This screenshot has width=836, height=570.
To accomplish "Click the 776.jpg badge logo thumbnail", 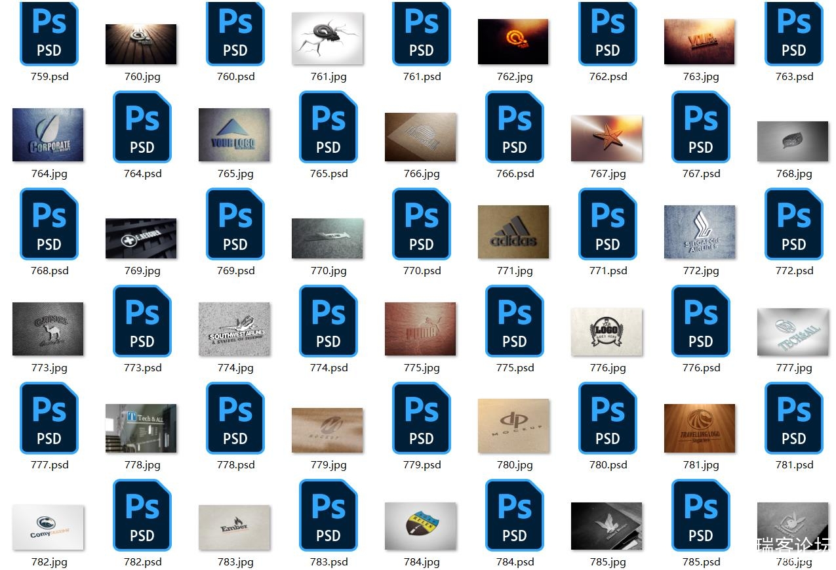I will pos(607,331).
